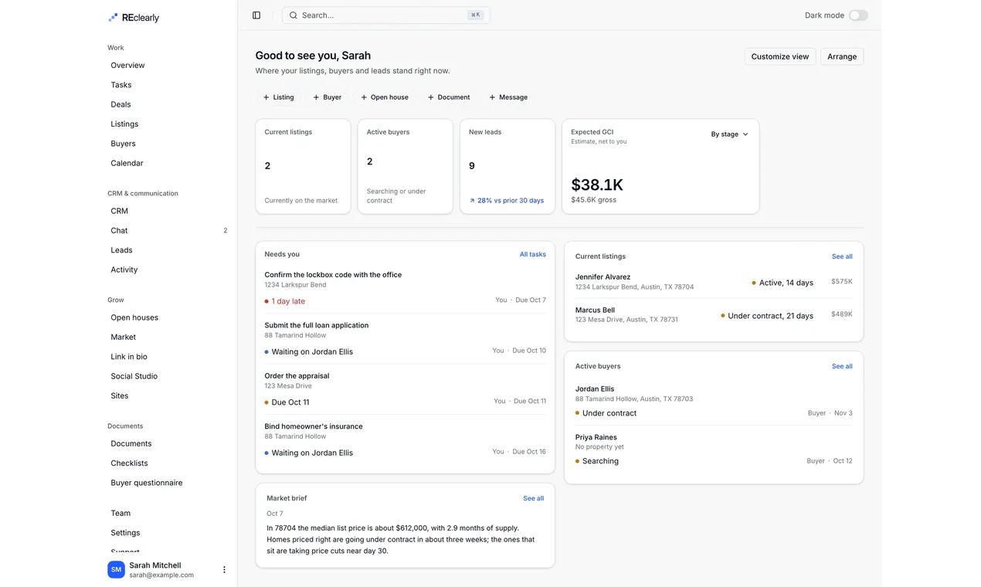Open the Current listings stat card

tap(303, 166)
